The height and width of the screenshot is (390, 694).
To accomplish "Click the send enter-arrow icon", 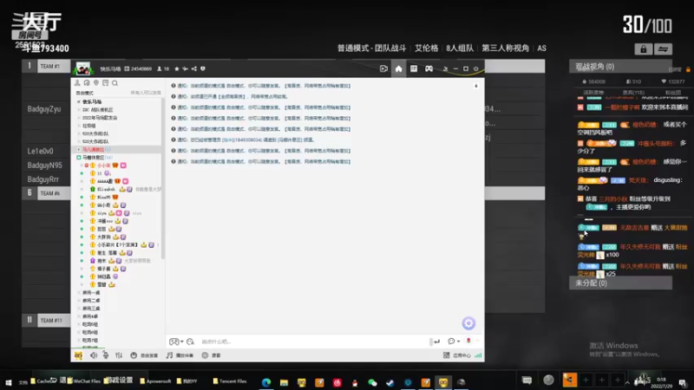I will [437, 341].
